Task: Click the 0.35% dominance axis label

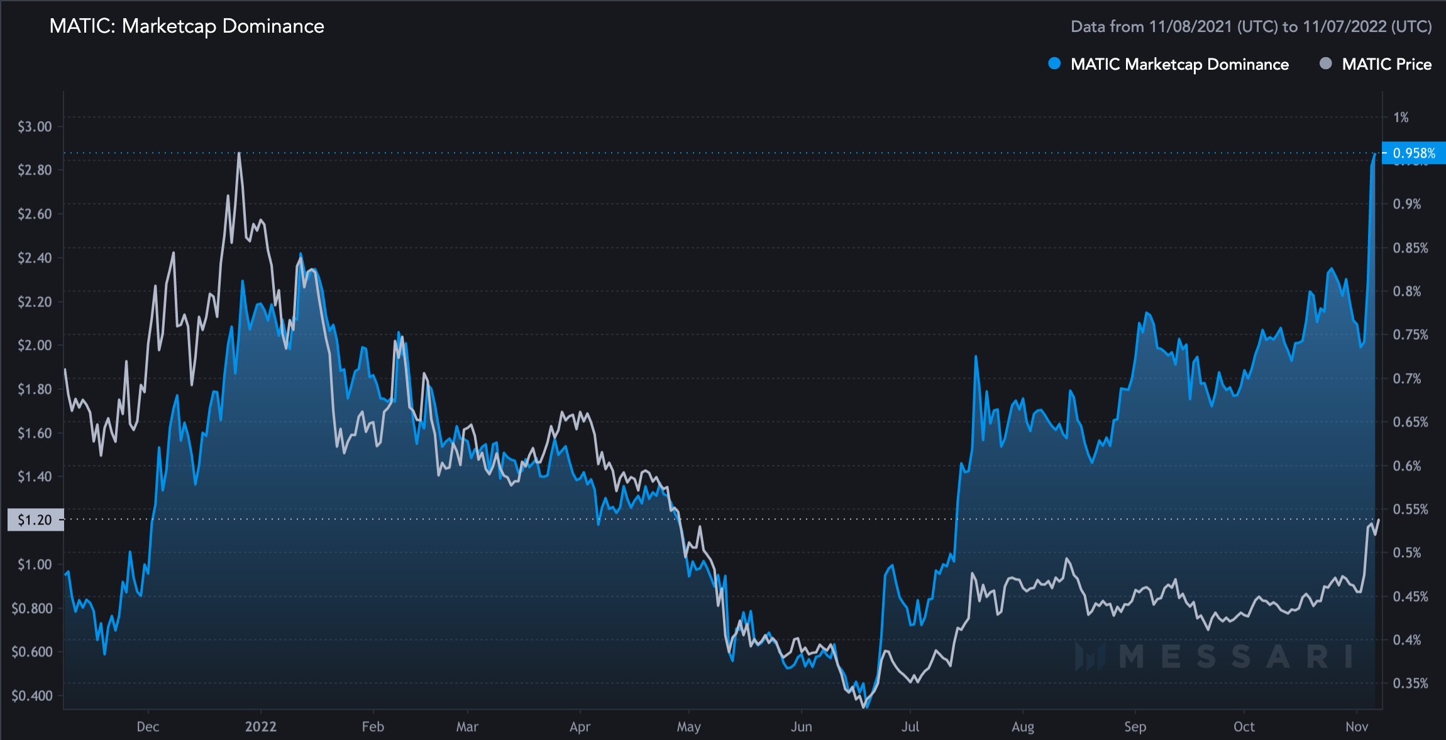Action: pyautogui.click(x=1411, y=683)
